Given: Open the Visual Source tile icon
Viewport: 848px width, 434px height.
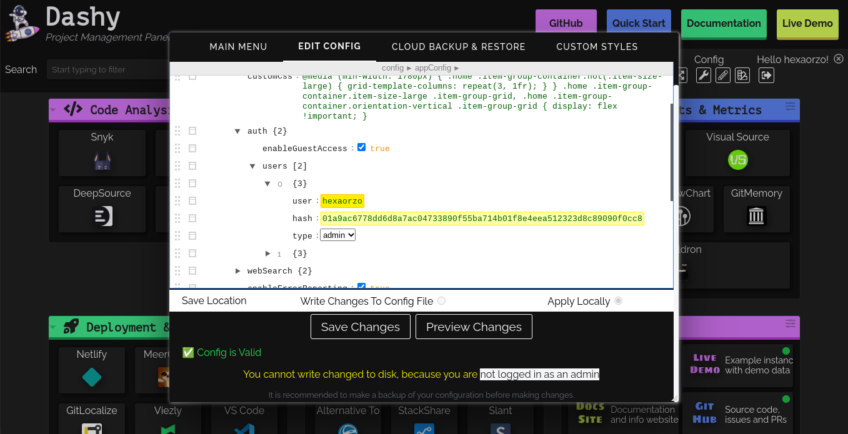Looking at the screenshot, I should tap(738, 160).
